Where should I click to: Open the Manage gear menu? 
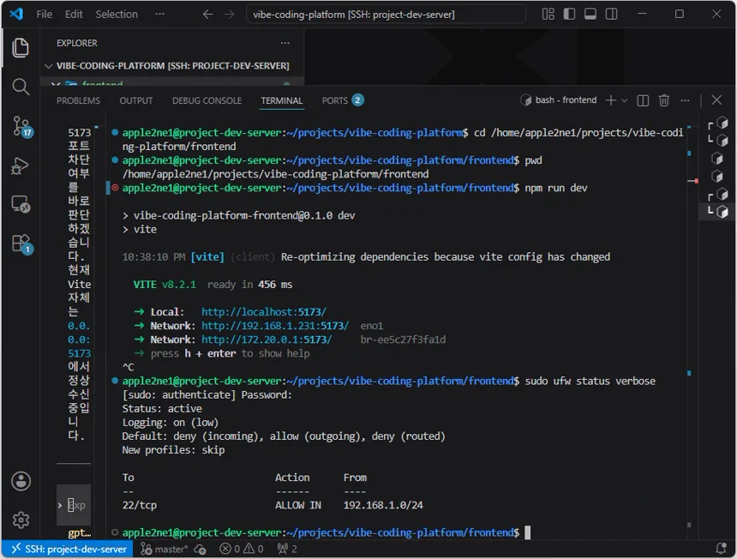click(21, 520)
